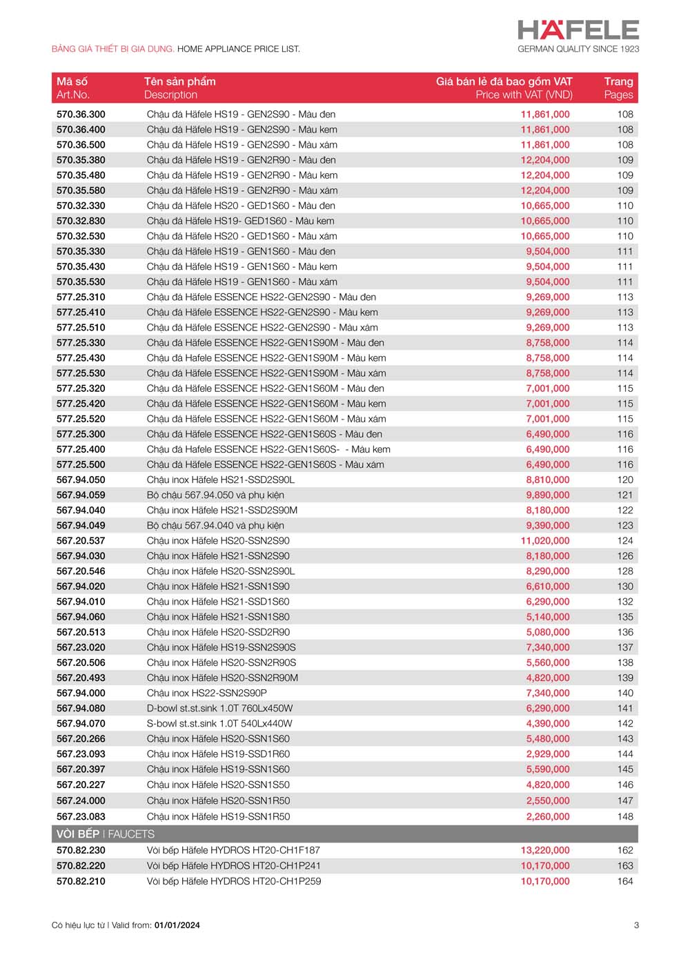Screen dimensions: 690x966
Task: Select the VÒI BẾP | FAUCETS section header
Action: pos(106,834)
